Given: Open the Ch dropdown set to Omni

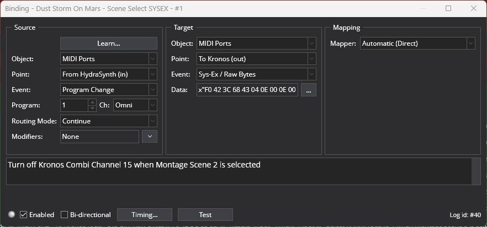Looking at the screenshot, I should [135, 105].
